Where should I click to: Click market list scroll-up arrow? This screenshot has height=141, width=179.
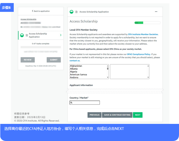click(x=108, y=66)
